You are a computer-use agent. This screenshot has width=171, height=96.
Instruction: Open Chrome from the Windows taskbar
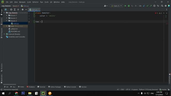[17, 93]
